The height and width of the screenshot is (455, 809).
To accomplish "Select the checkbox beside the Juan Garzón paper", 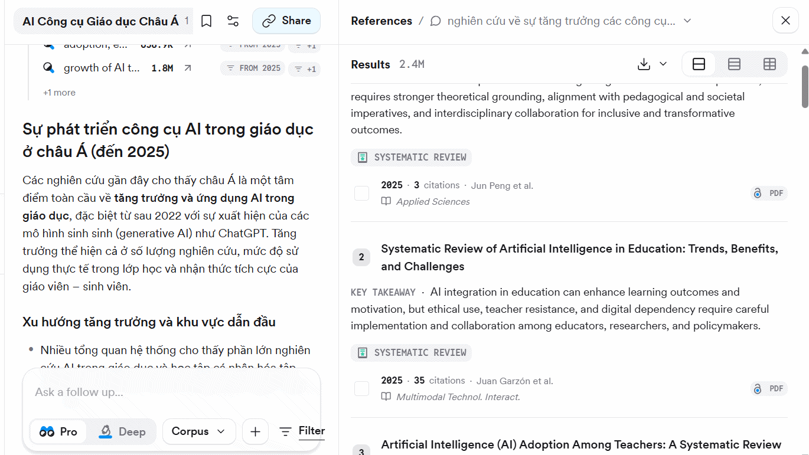I will tap(361, 388).
